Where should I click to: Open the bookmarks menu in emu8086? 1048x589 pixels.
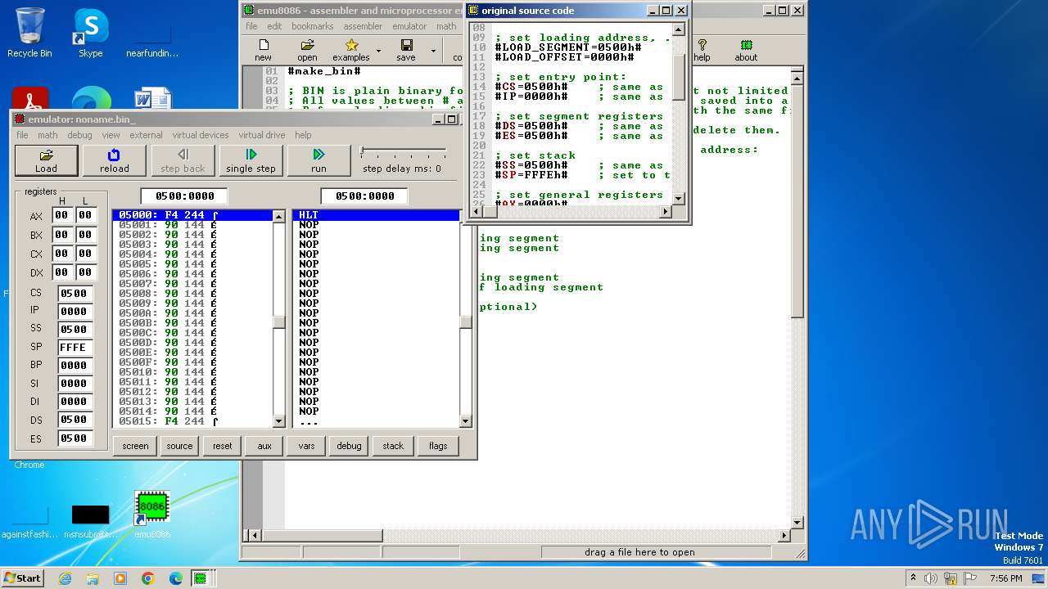pos(312,26)
